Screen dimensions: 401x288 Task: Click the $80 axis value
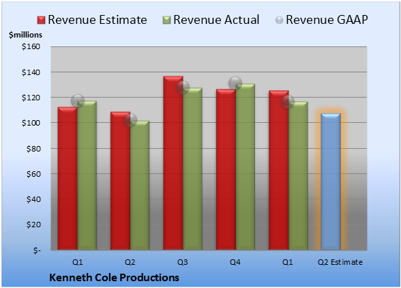[x=33, y=149]
